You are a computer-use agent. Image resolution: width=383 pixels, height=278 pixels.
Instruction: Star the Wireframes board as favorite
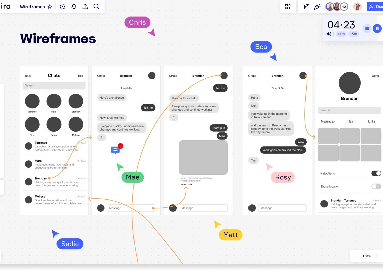pyautogui.click(x=50, y=7)
